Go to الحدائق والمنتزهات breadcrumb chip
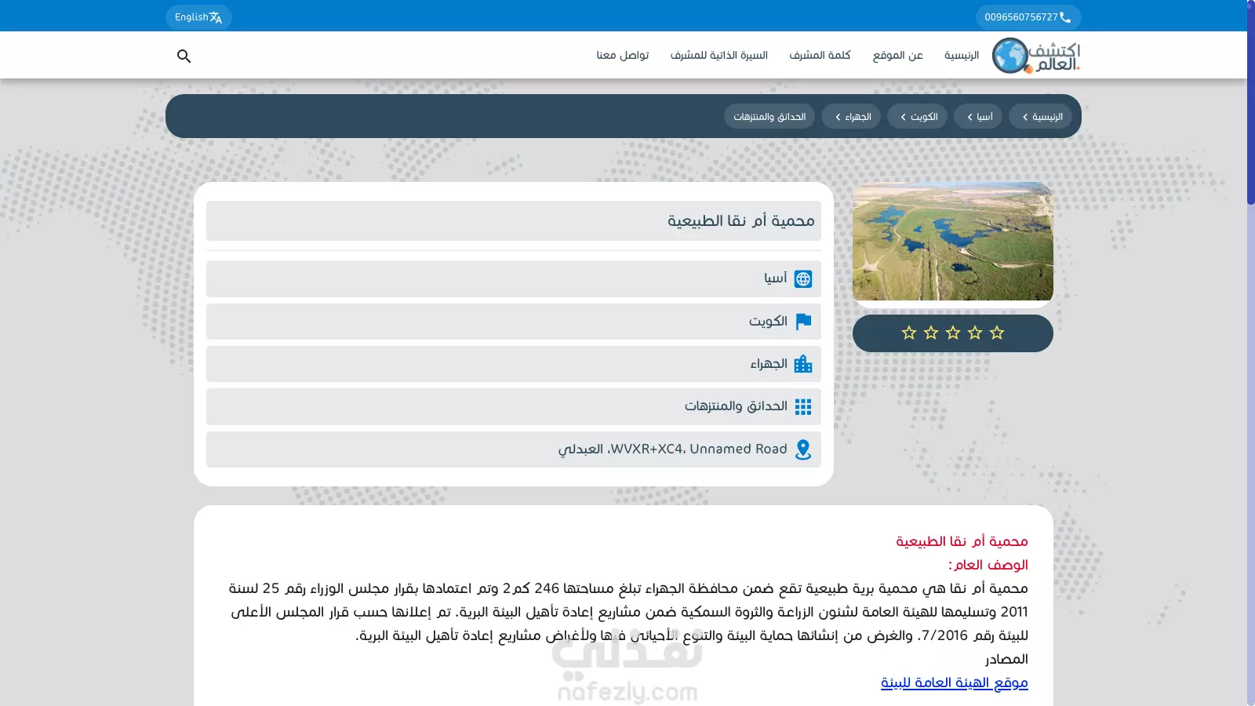The width and height of the screenshot is (1255, 706). pos(769,116)
